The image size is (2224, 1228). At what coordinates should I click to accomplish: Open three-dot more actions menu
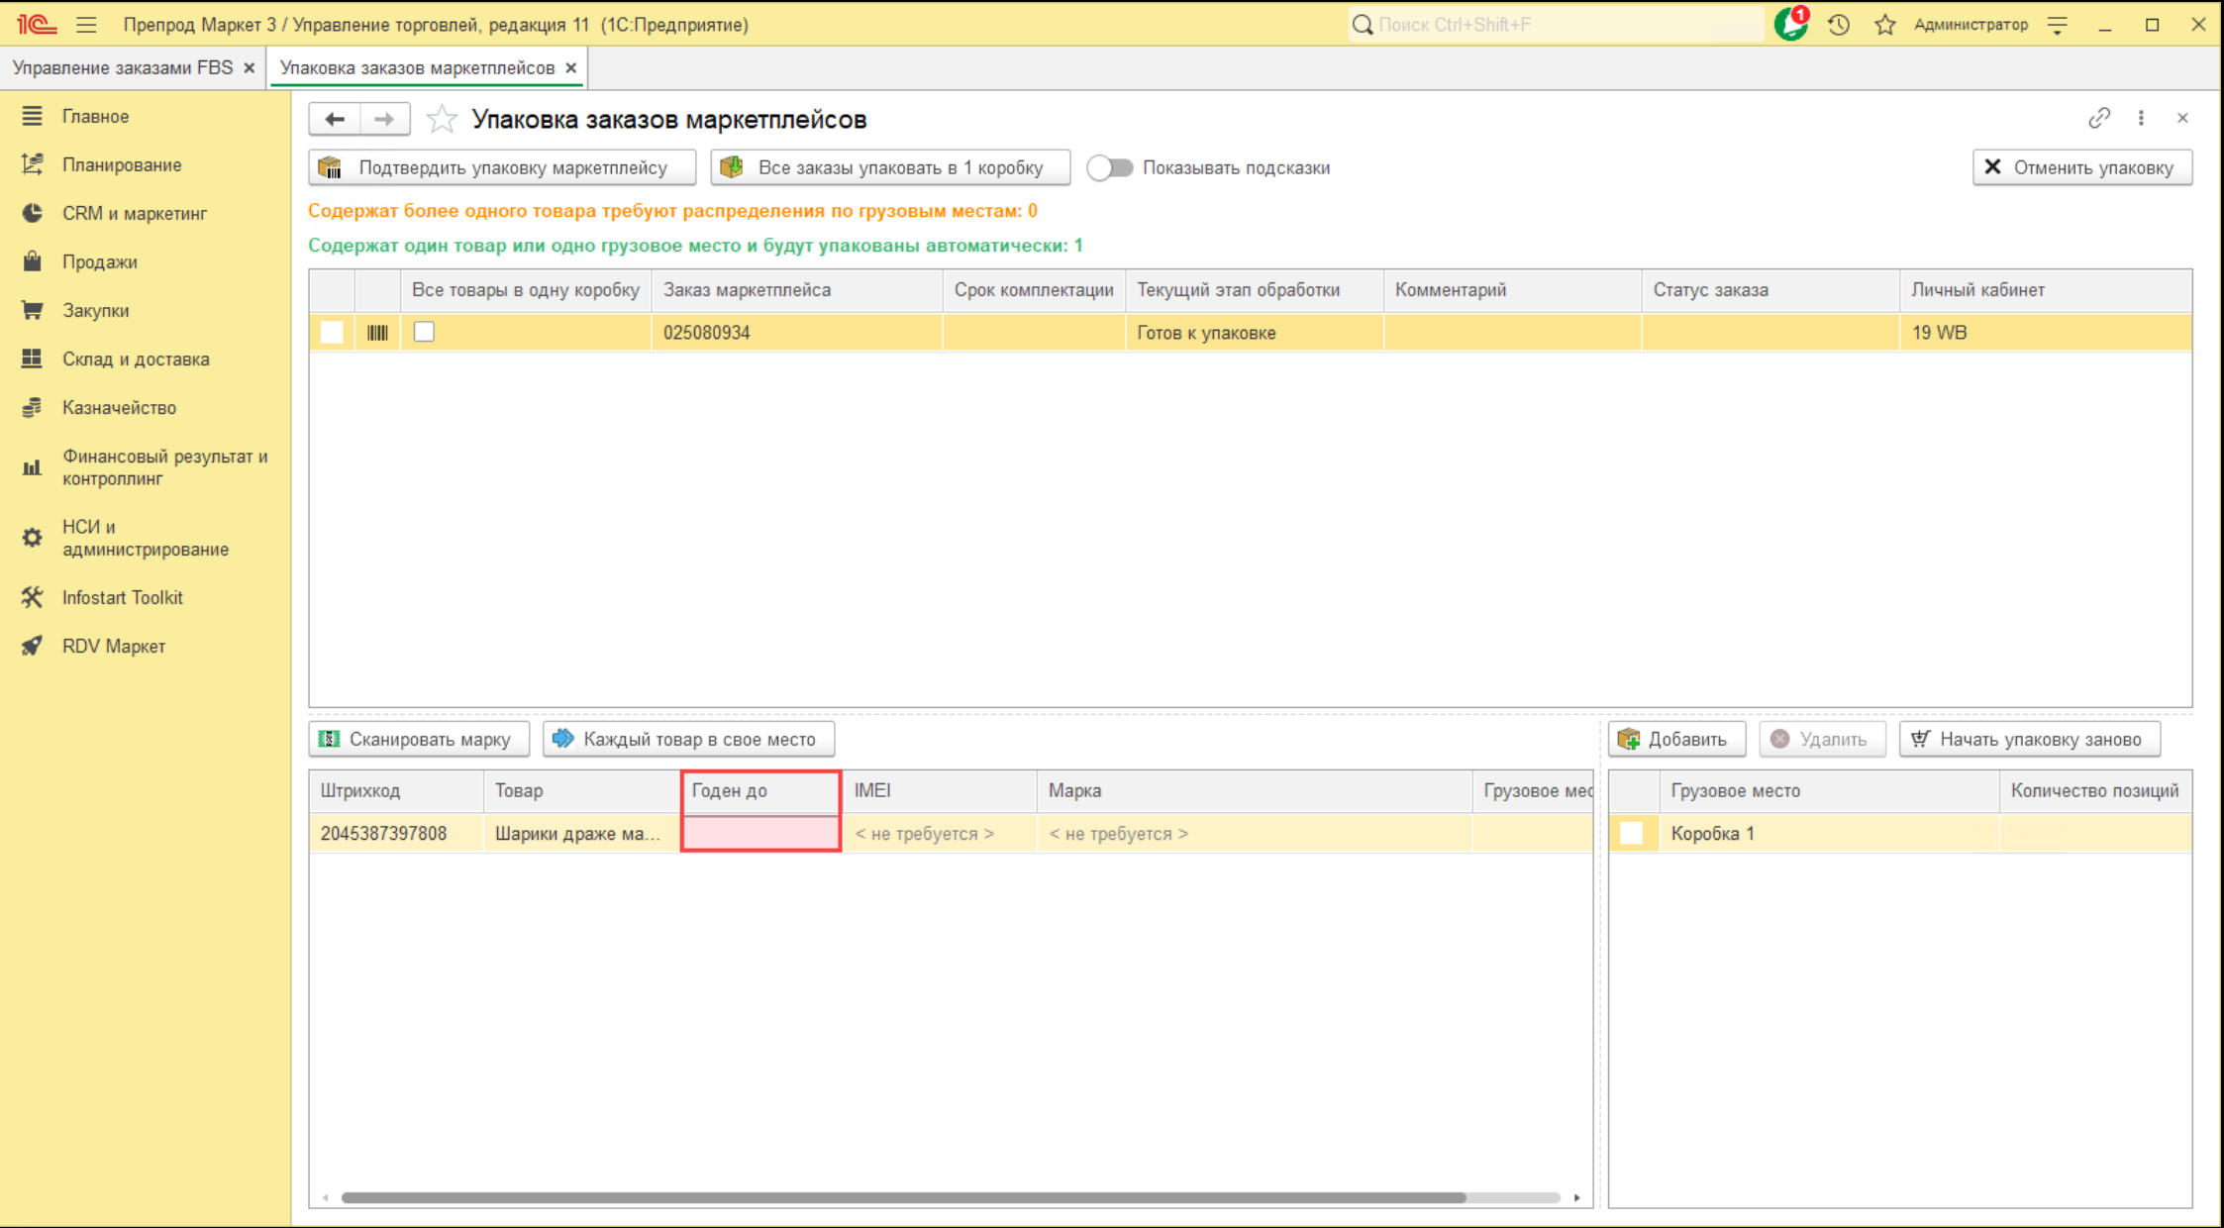(2141, 119)
